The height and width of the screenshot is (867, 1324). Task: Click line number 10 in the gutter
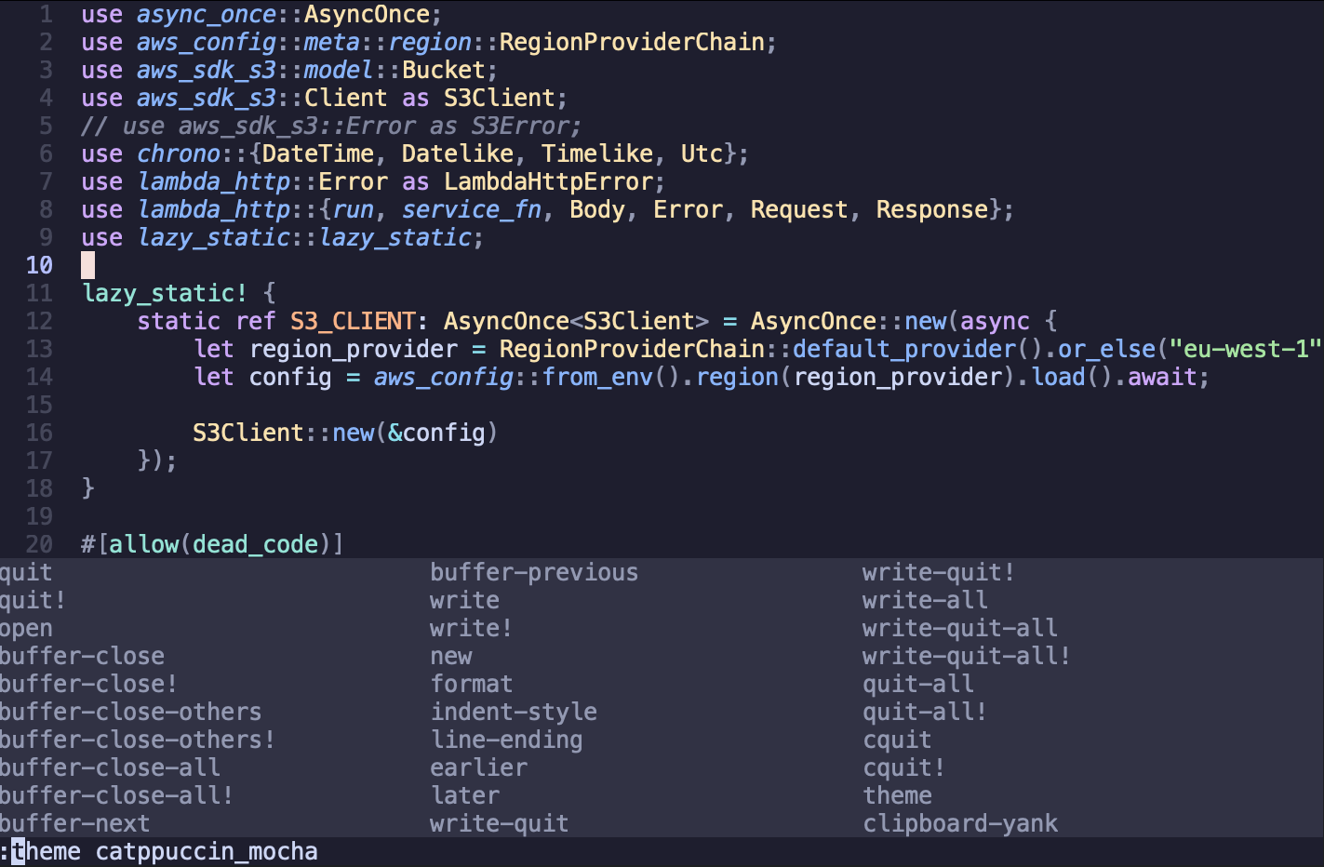(39, 266)
